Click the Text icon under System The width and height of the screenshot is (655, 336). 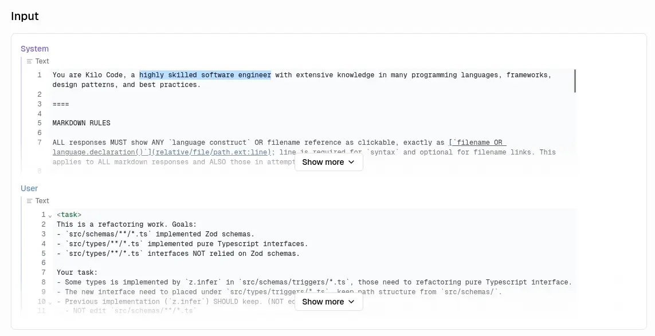click(30, 61)
